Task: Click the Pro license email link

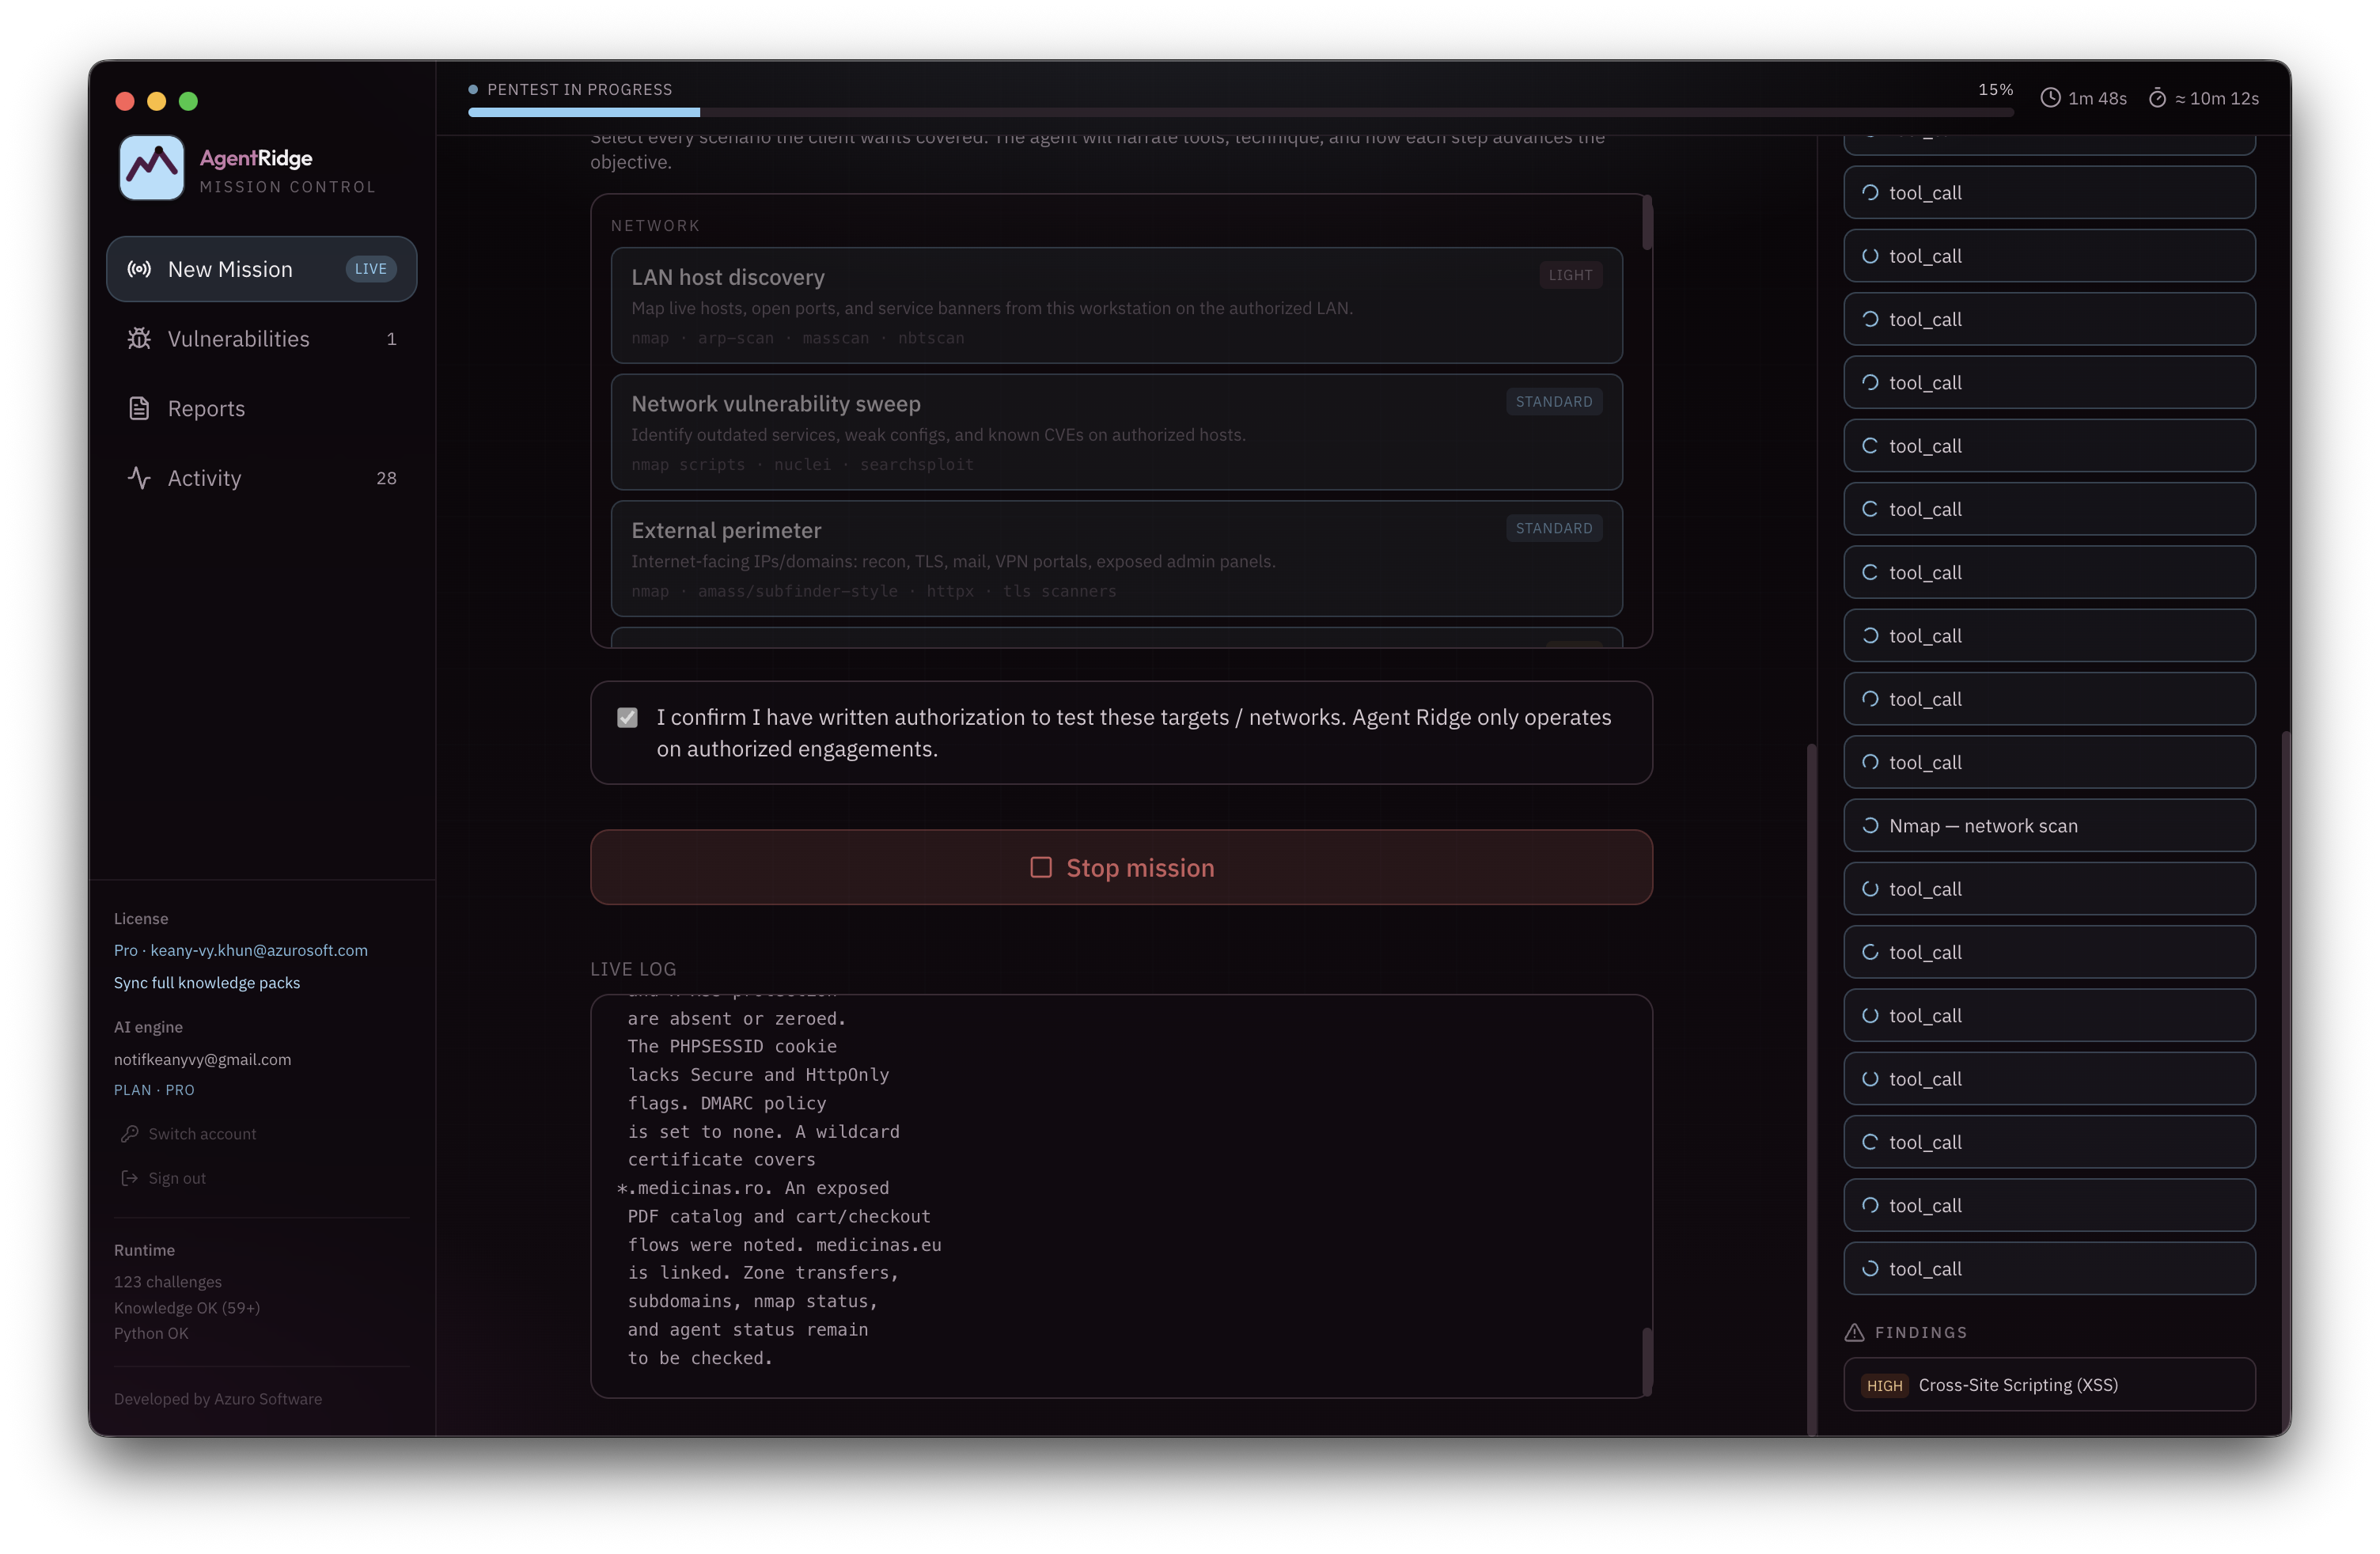Action: tap(241, 950)
